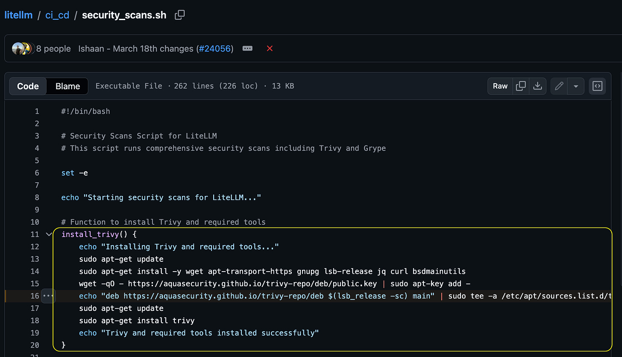The image size is (622, 357).
Task: Select line number 20
Action: tap(35, 345)
